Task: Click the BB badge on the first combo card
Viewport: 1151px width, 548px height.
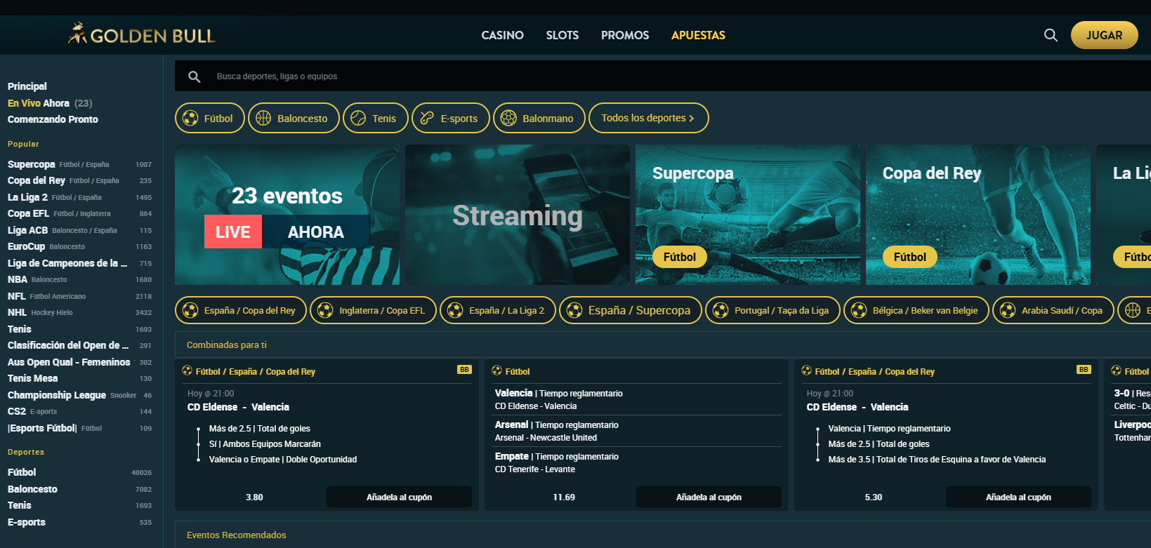Action: click(464, 370)
